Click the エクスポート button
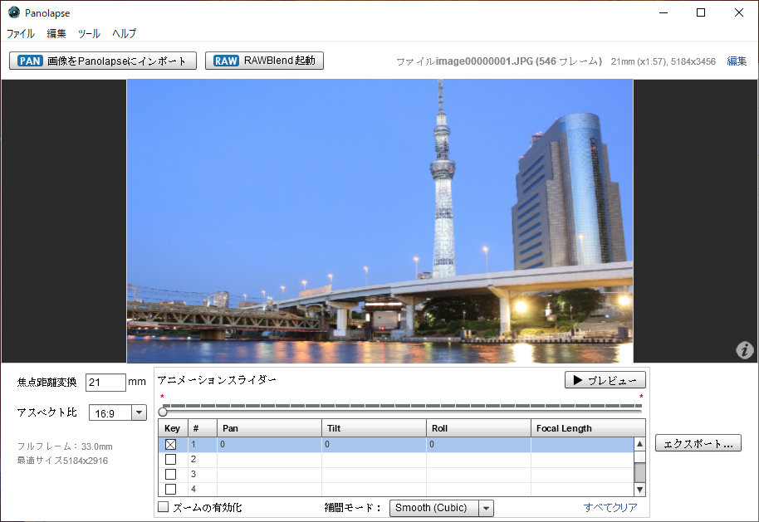Image resolution: width=759 pixels, height=522 pixels. tap(698, 444)
